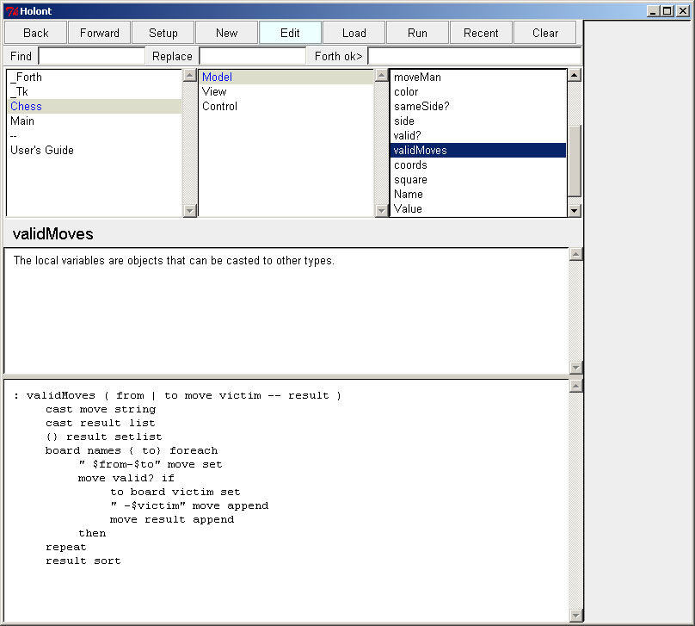The width and height of the screenshot is (695, 626).
Task: Select View in the middle list
Action: pyautogui.click(x=214, y=92)
